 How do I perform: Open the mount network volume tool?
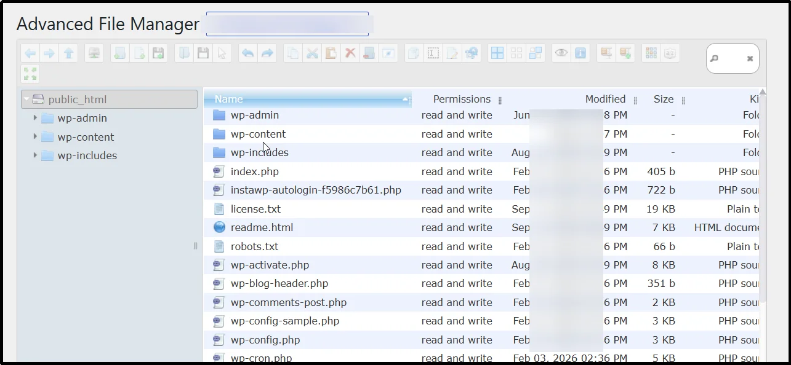94,53
